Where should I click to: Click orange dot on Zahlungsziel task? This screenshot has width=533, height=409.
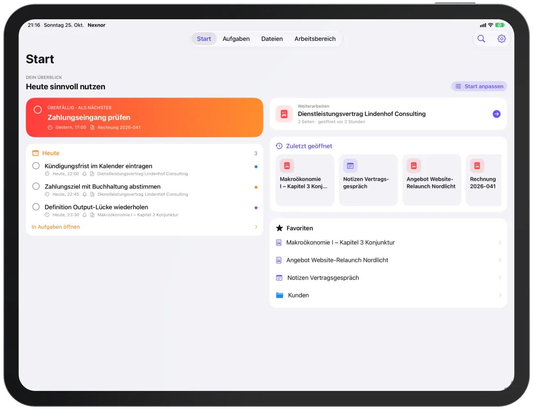click(256, 187)
